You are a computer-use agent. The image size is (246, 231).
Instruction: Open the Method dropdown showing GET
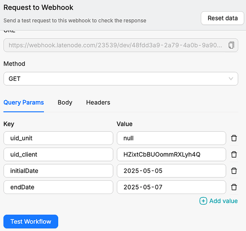click(121, 79)
